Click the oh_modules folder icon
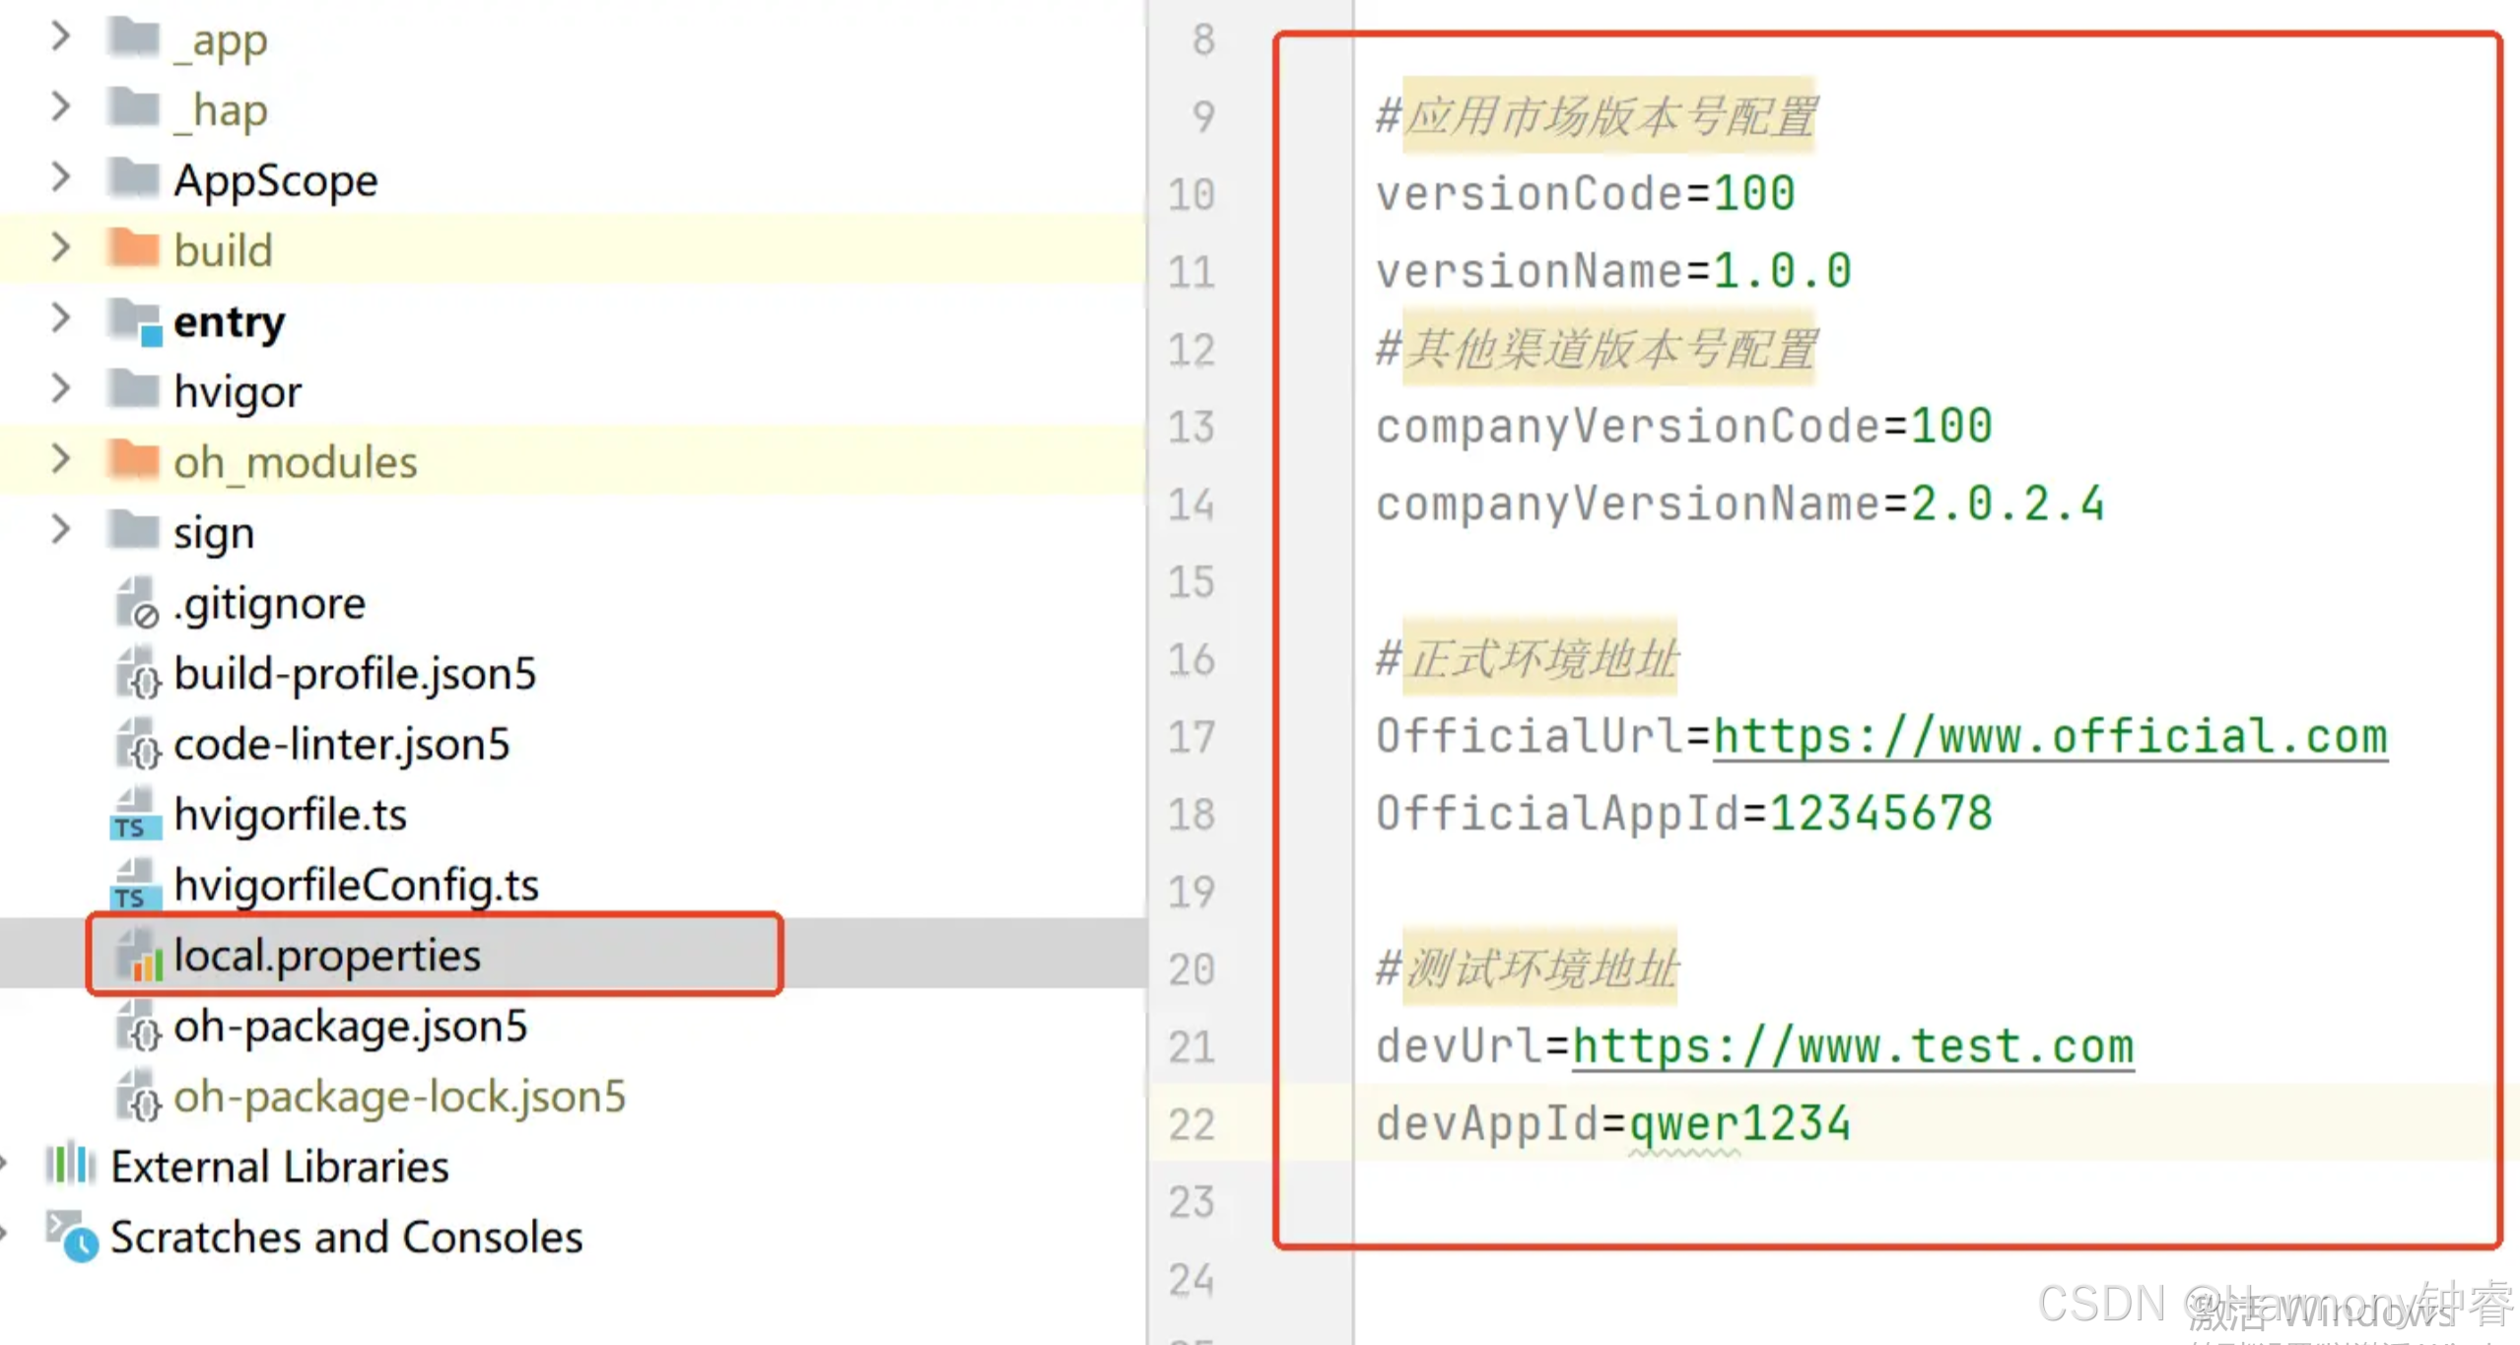Screen dimensions: 2520x1345 tap(133, 460)
